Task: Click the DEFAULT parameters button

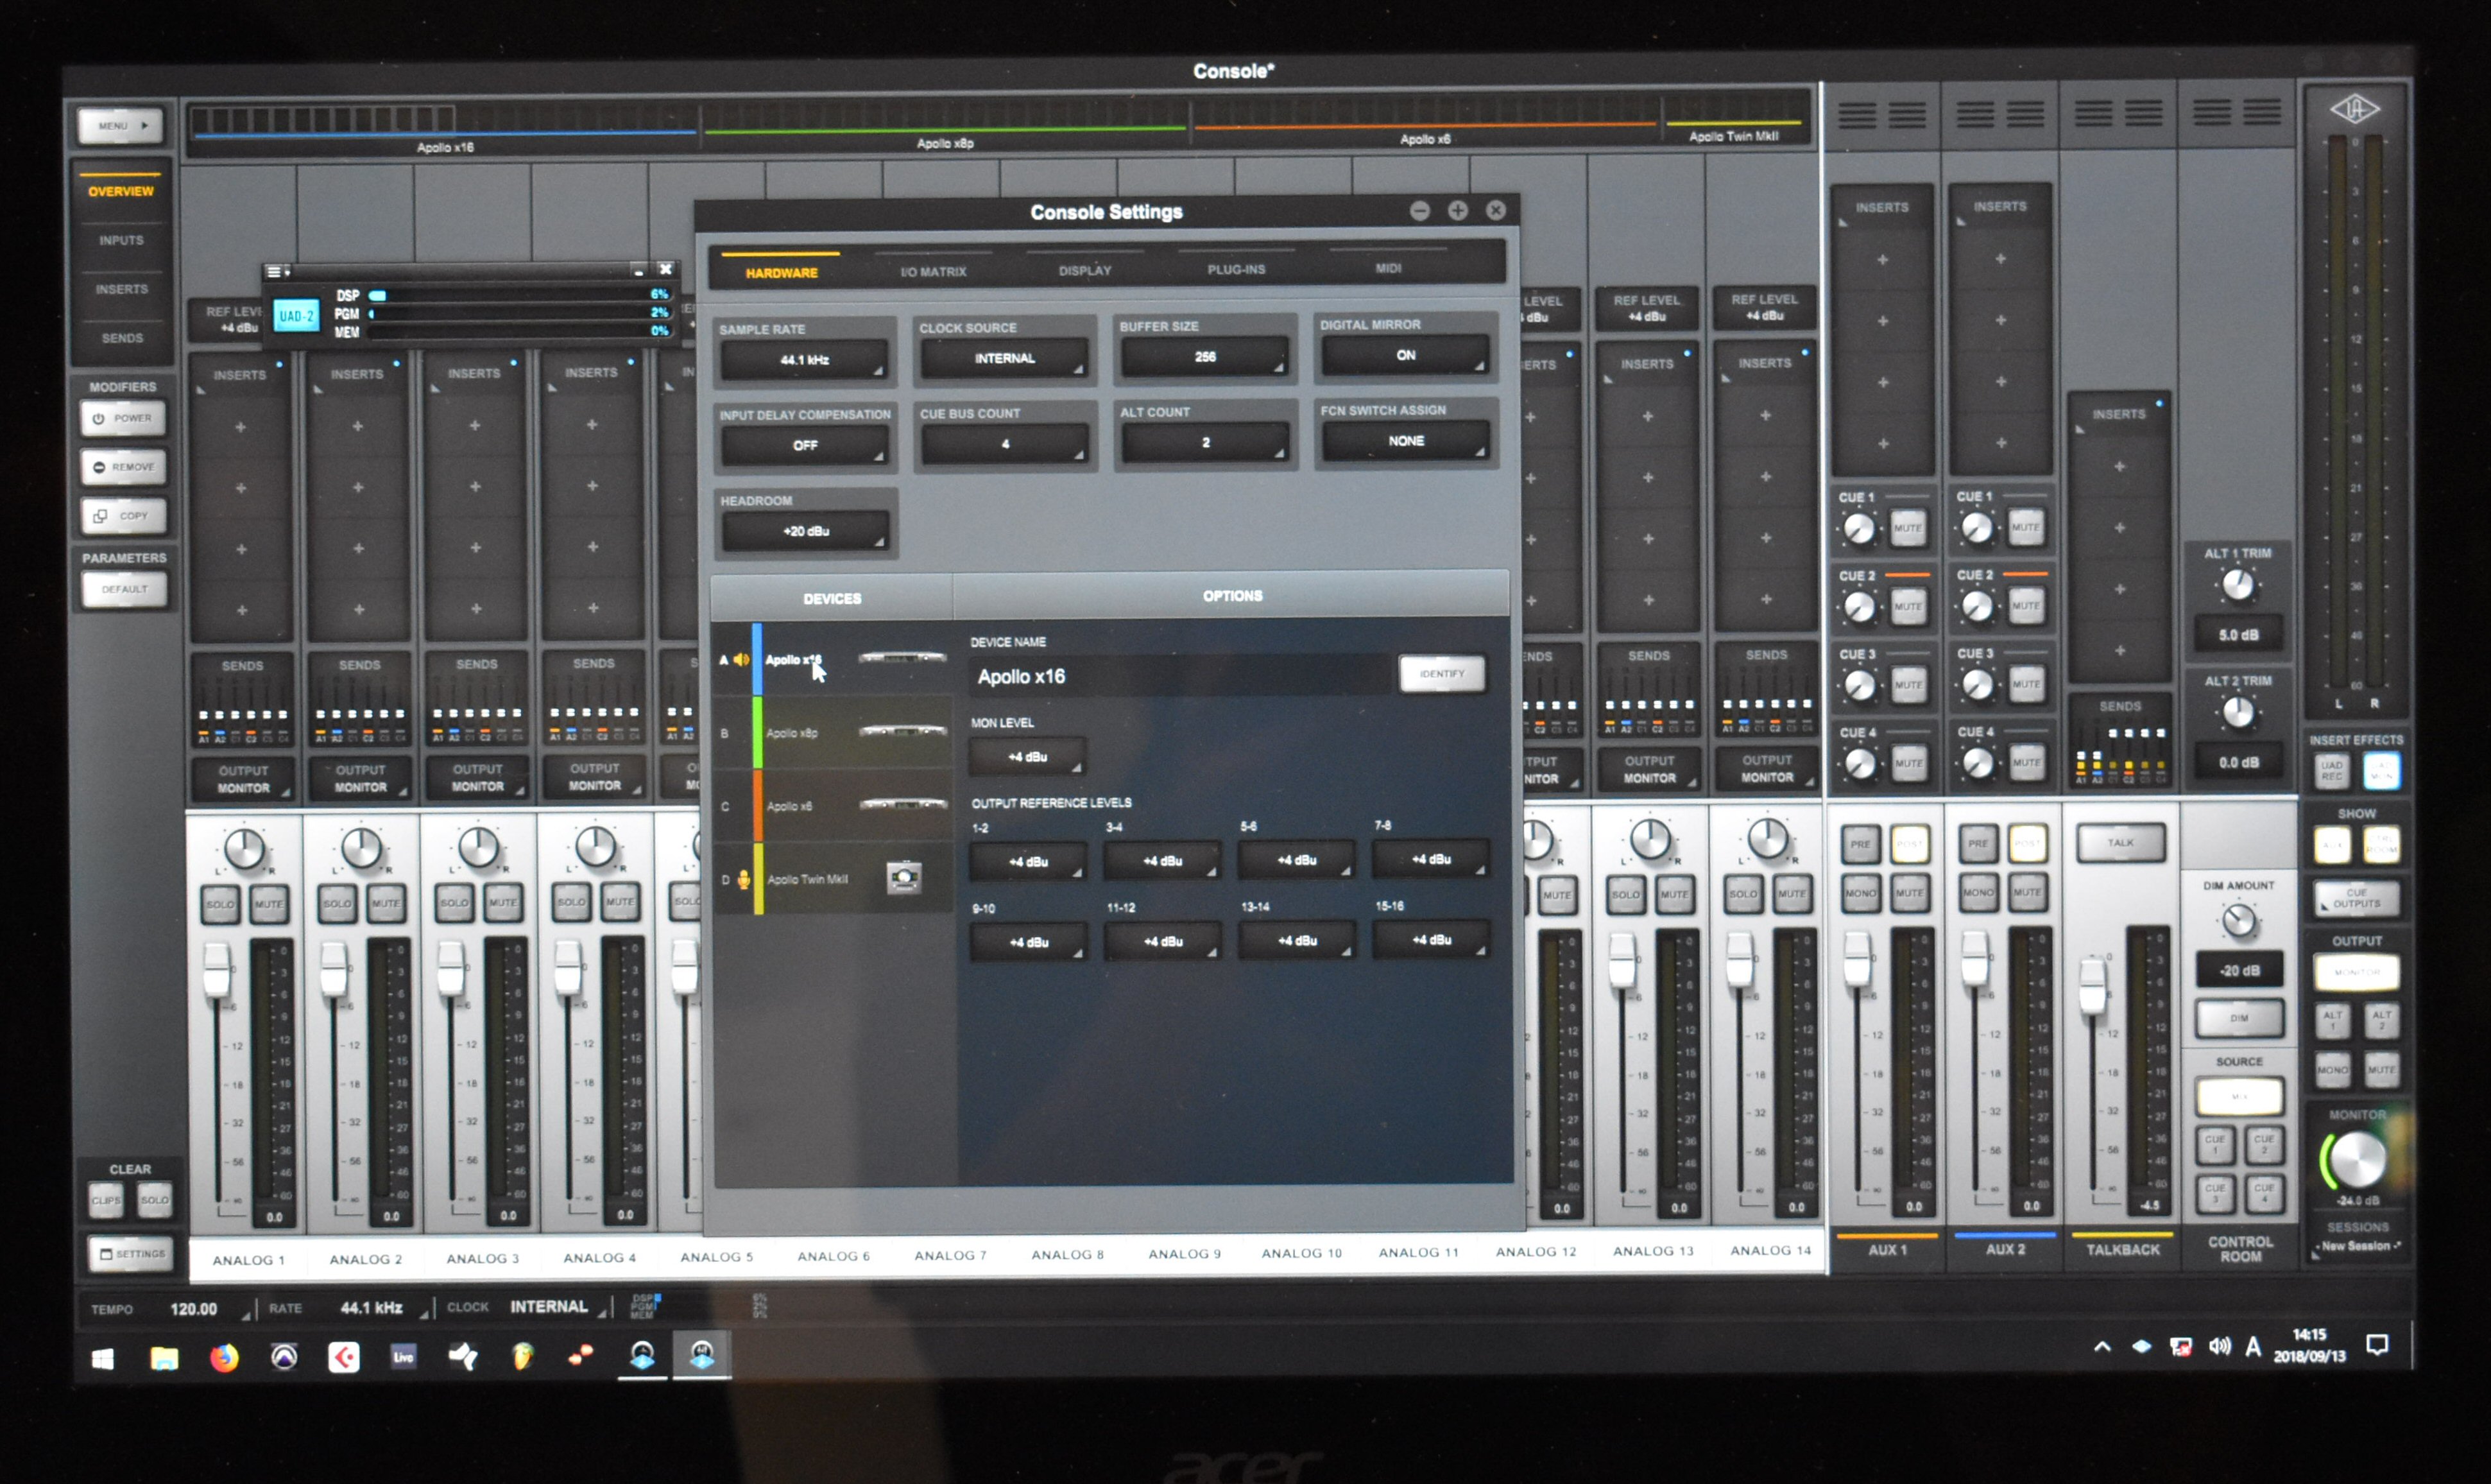Action: [124, 589]
